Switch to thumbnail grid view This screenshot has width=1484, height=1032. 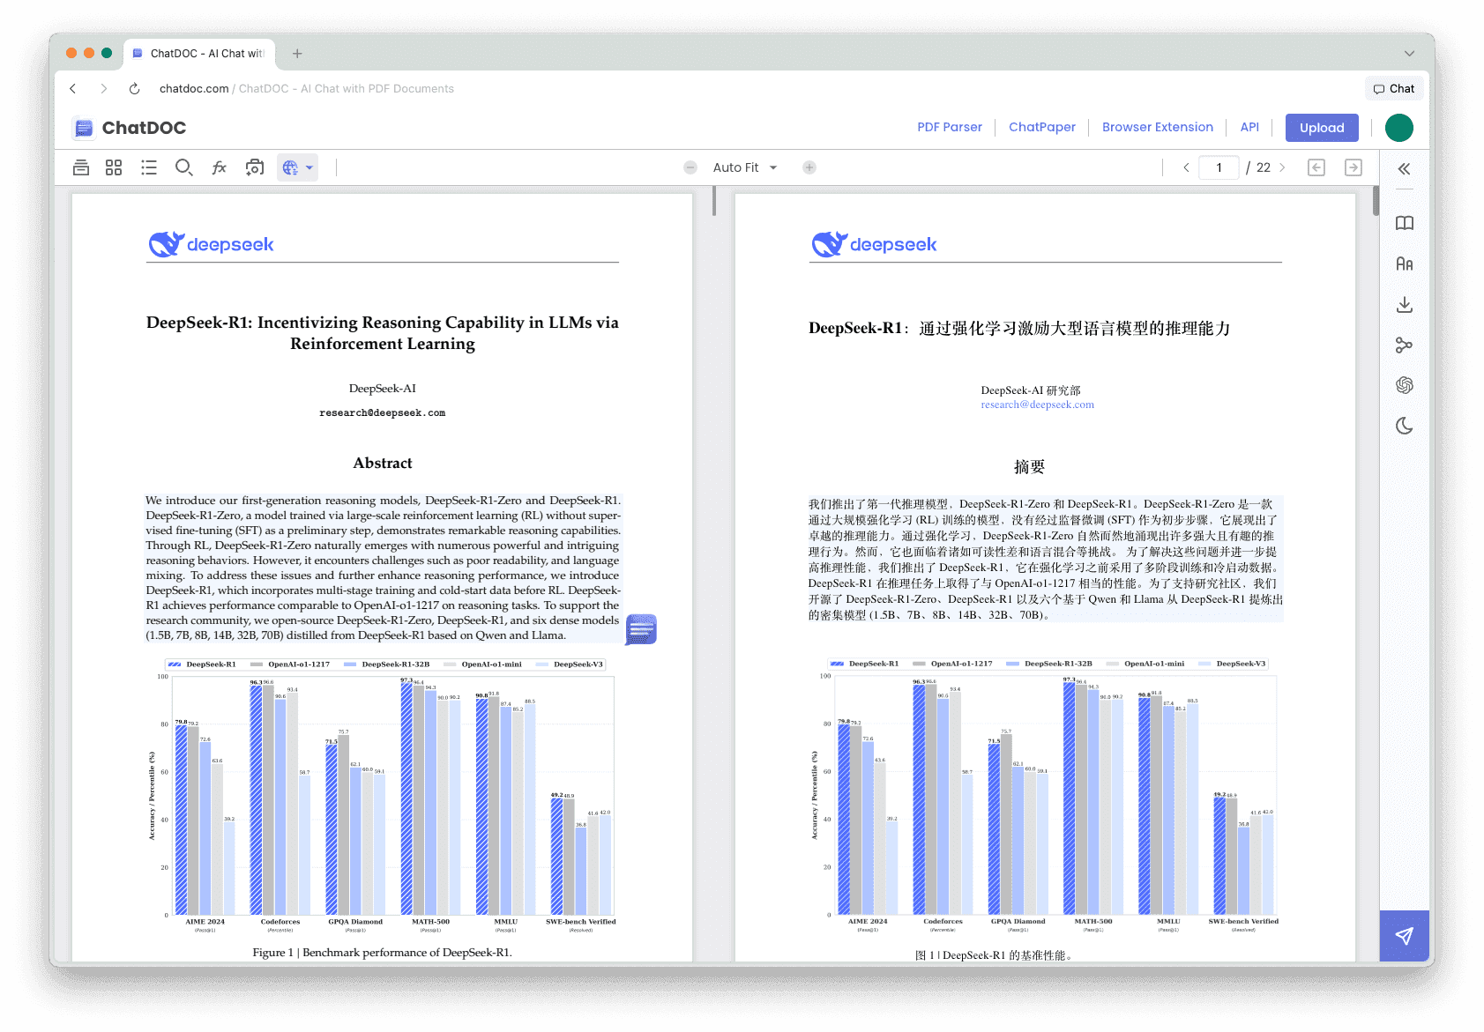click(114, 167)
